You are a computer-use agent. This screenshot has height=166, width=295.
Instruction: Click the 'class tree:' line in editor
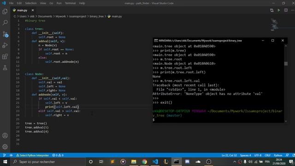pyautogui.click(x=34, y=29)
